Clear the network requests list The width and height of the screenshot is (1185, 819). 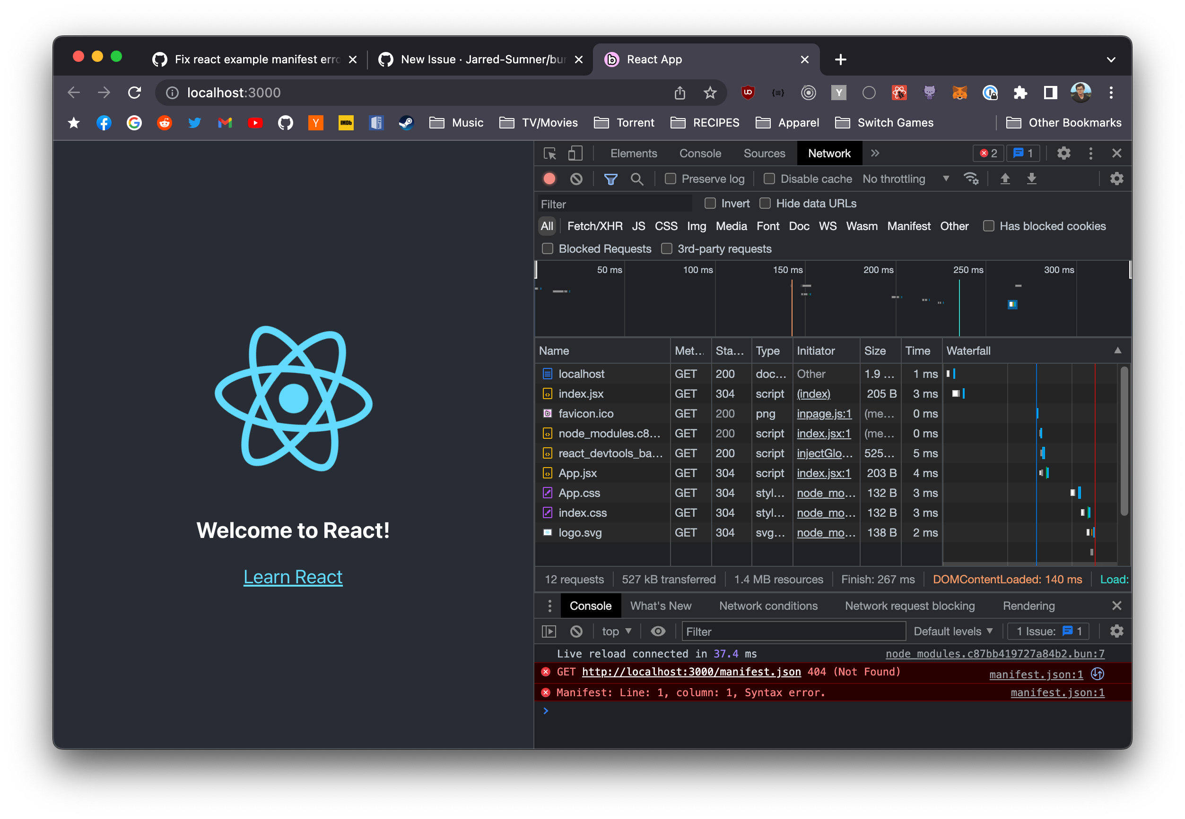[x=576, y=179]
